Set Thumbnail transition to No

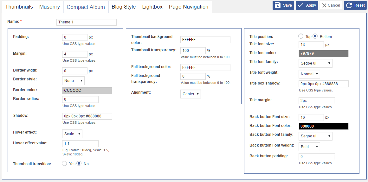coord(79,164)
